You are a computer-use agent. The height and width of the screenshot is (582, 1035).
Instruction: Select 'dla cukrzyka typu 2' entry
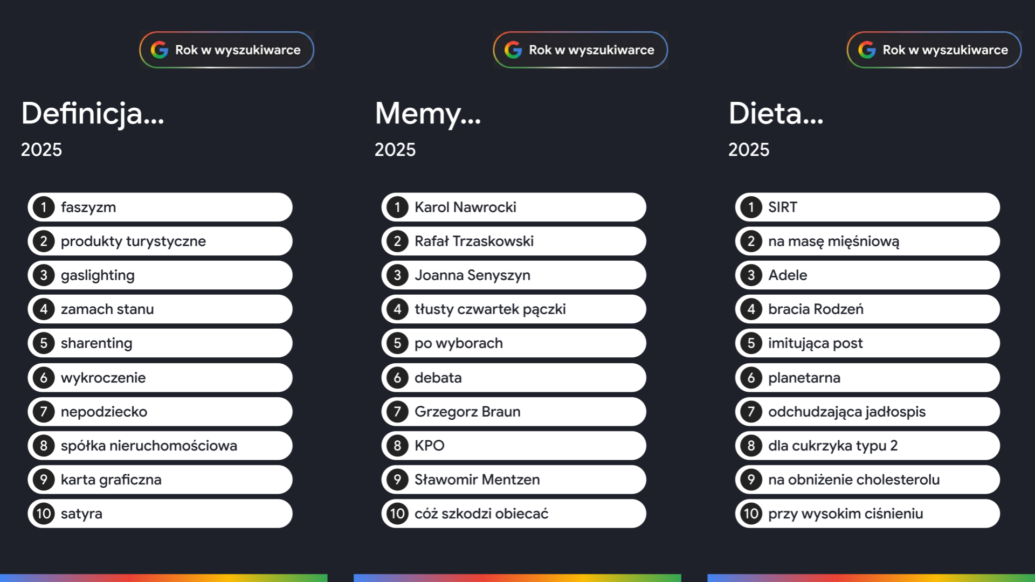pos(867,446)
